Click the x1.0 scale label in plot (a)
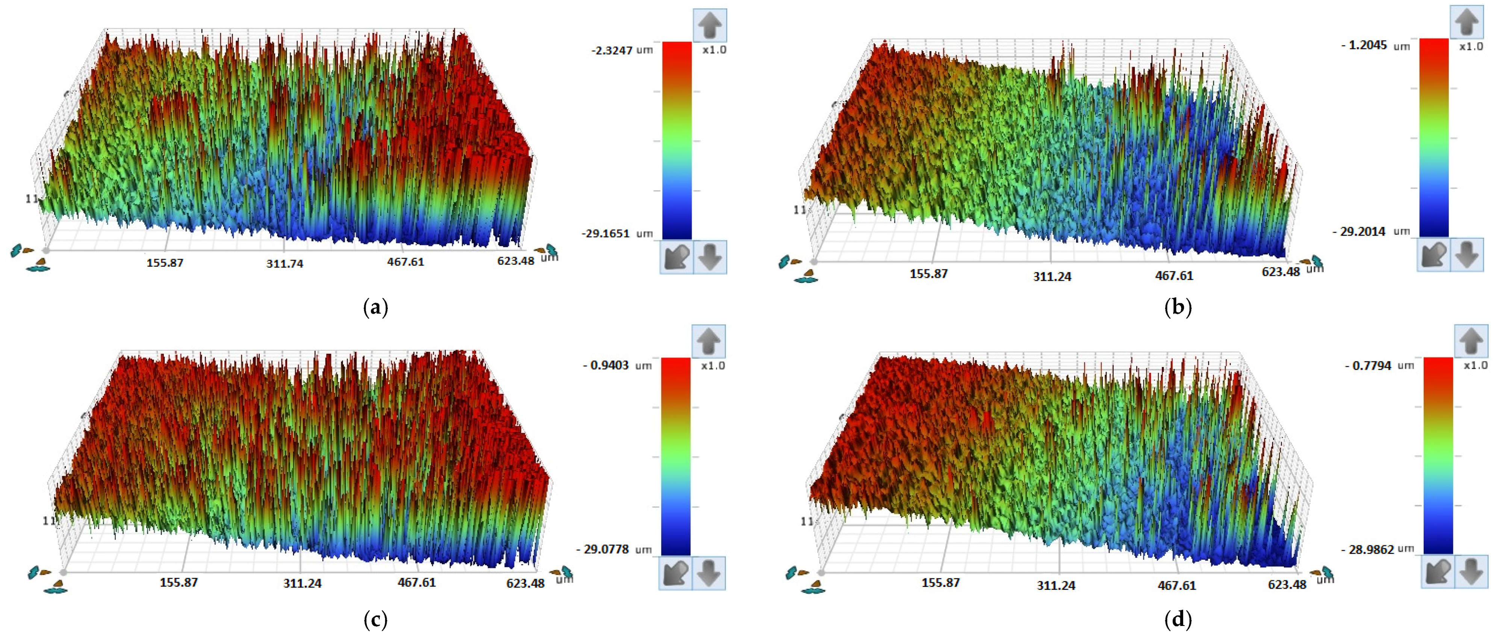 click(714, 50)
